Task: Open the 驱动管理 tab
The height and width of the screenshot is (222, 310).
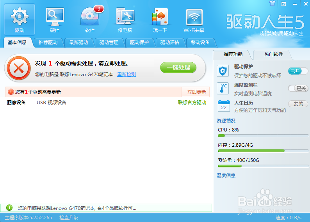Action: click(109, 43)
